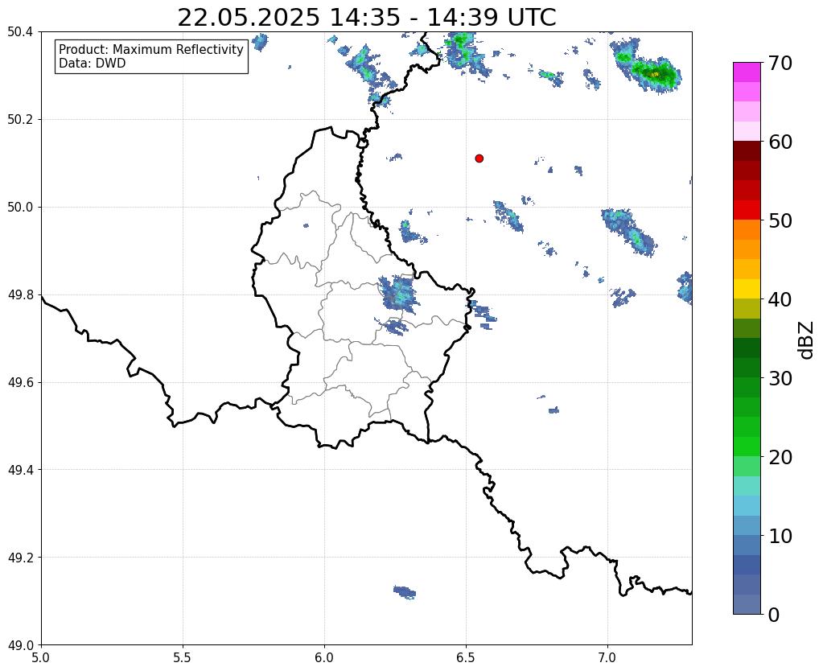The image size is (823, 671).
Task: Click the latitude label 50.0
Action: click(x=20, y=207)
